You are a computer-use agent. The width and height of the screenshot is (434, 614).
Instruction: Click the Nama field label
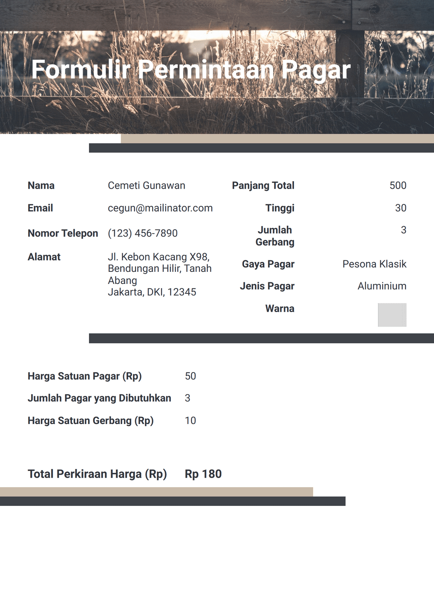coord(41,185)
